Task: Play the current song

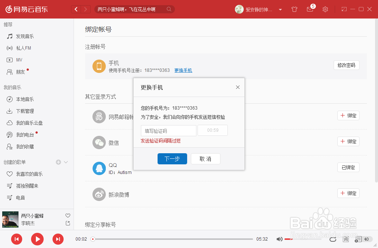Action: tap(37, 239)
